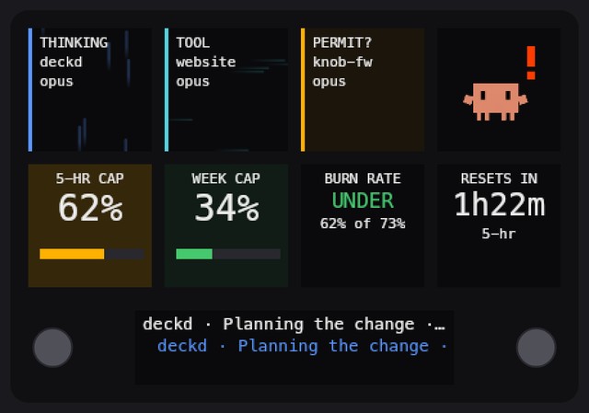Click the green WEEK CAP progress bar
The width and height of the screenshot is (589, 413).
228,254
